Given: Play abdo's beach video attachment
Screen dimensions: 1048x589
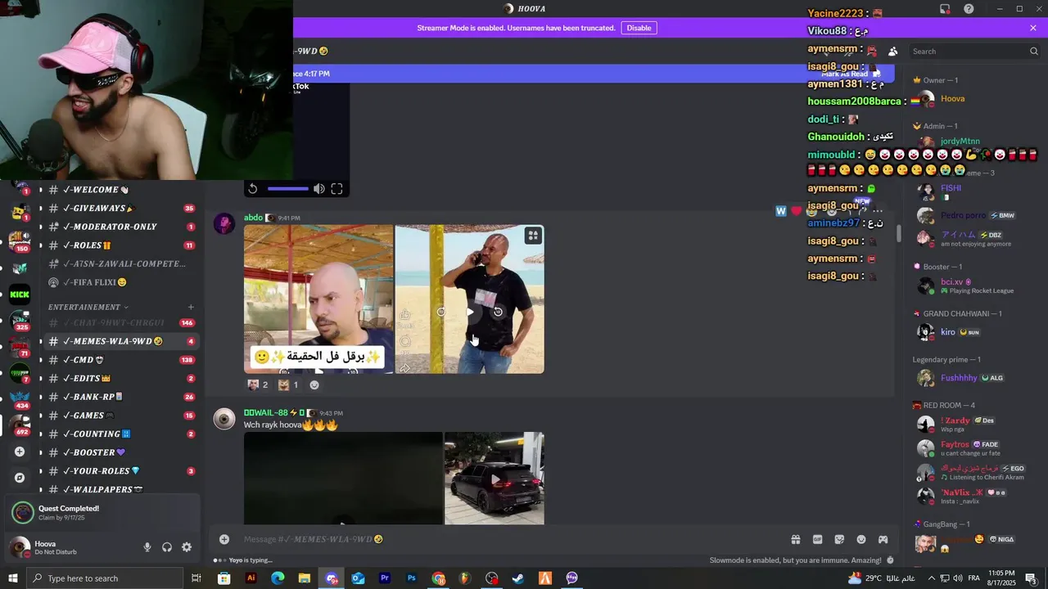Looking at the screenshot, I should (x=470, y=312).
